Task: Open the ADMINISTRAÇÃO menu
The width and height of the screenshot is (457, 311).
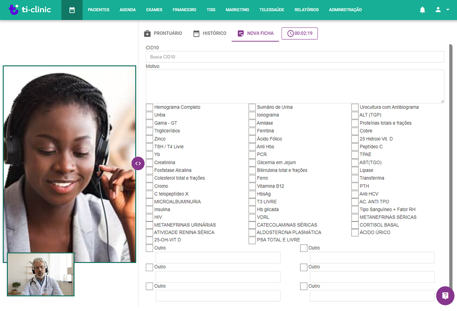Action: click(x=345, y=10)
